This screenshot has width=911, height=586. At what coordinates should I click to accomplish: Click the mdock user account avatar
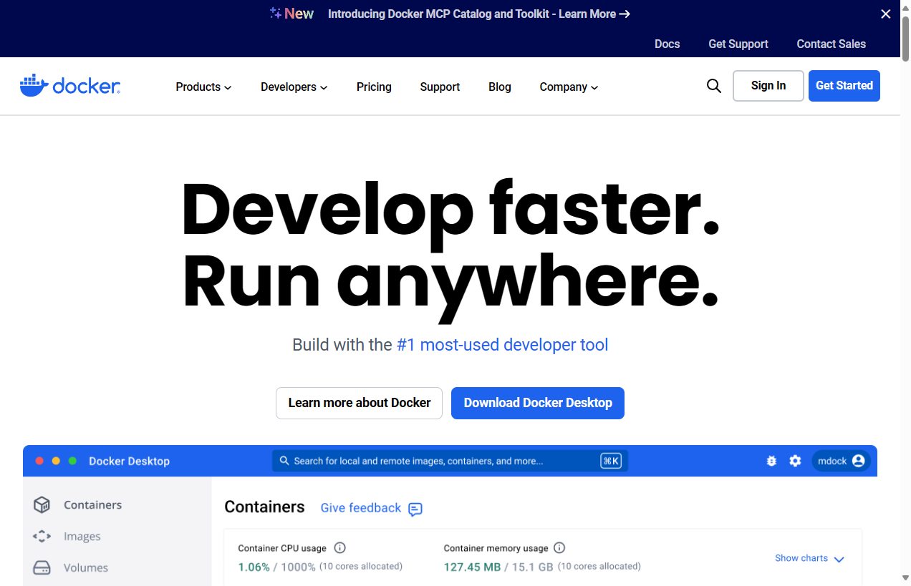coord(858,461)
